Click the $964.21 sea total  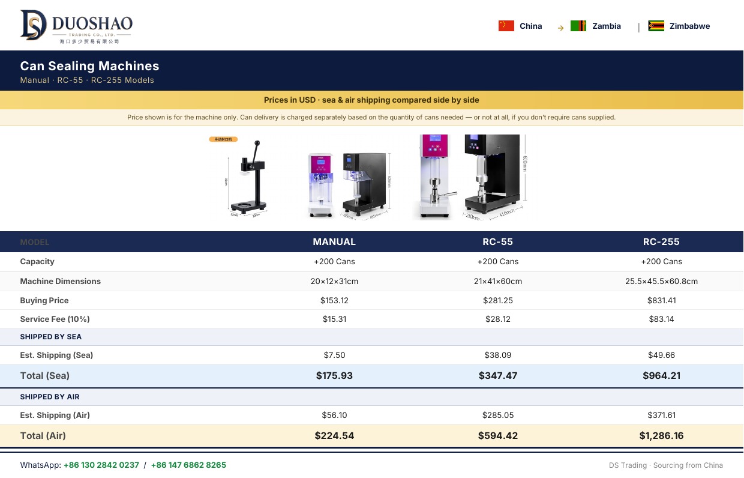click(x=661, y=376)
